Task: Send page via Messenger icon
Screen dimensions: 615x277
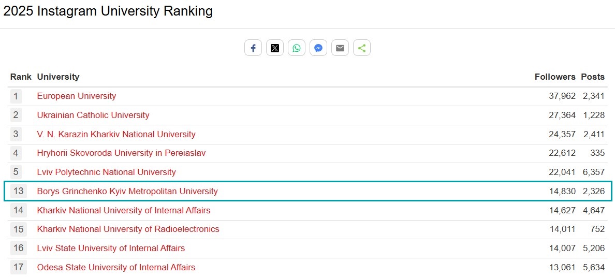Action: point(318,48)
